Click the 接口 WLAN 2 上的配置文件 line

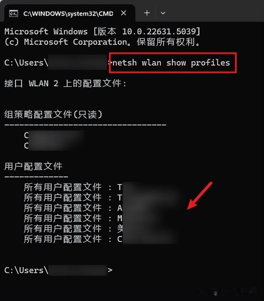point(65,83)
